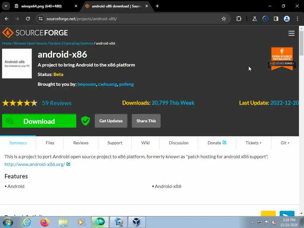Screen dimensions: 304x228
Task: Click the Get Updates button
Action: click(x=111, y=121)
